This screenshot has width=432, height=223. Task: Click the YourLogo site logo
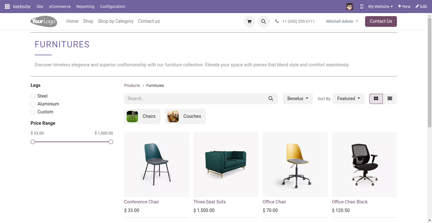pyautogui.click(x=44, y=21)
